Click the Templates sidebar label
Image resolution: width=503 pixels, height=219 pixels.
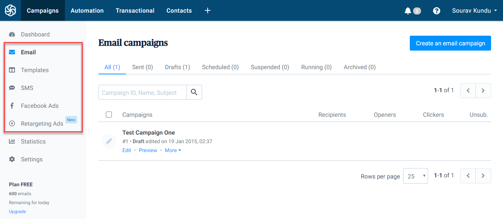click(35, 70)
